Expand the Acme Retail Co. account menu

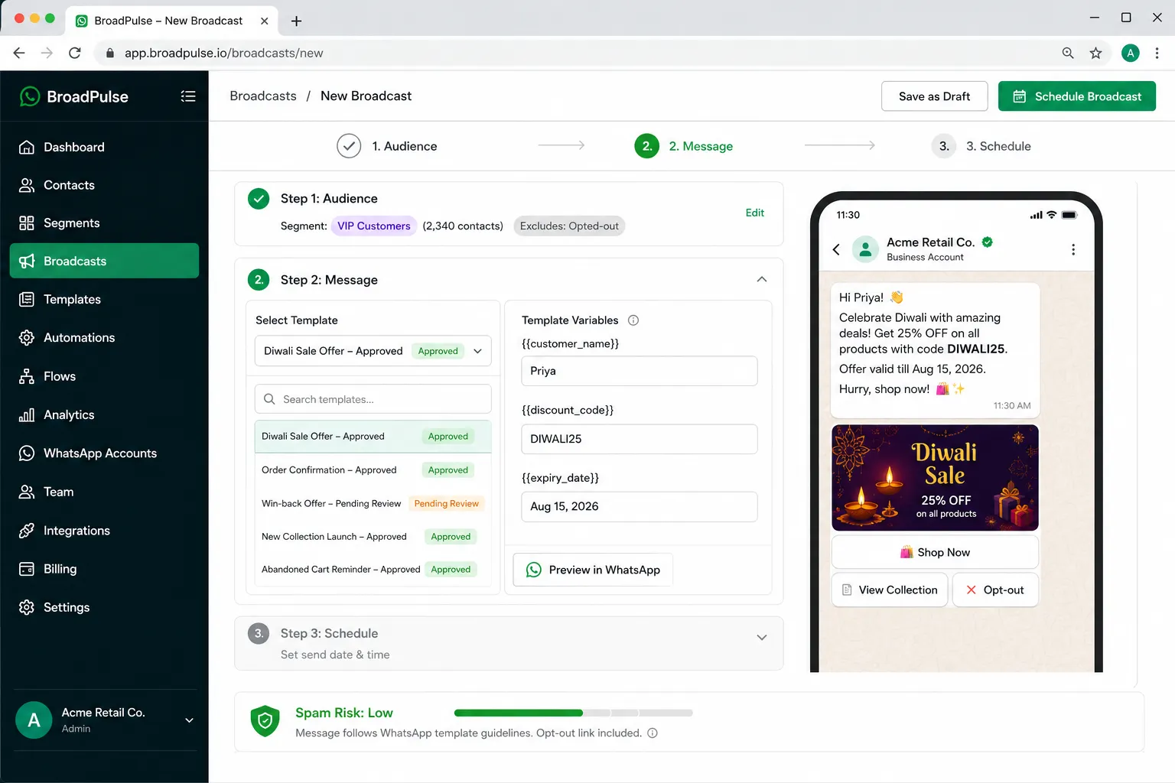click(x=189, y=720)
